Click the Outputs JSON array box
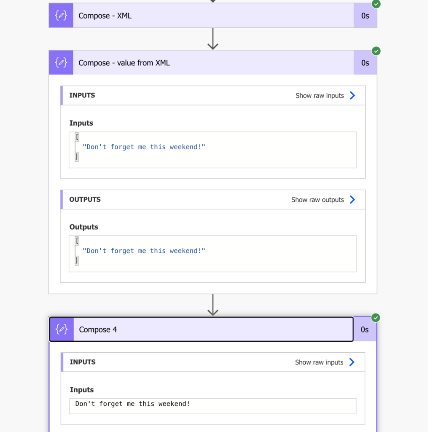Image resolution: width=428 pixels, height=432 pixels. click(213, 254)
